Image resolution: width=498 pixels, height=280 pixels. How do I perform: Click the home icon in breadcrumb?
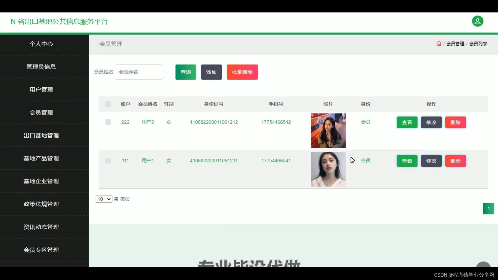click(x=439, y=44)
